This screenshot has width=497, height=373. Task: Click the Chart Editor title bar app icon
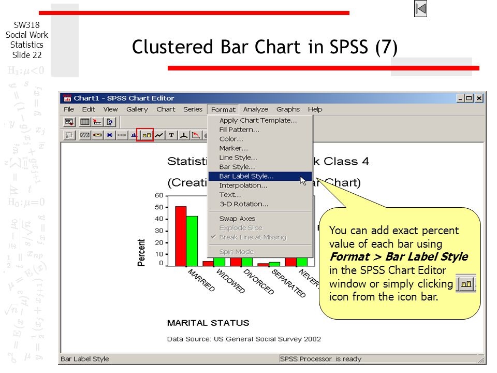coord(67,98)
